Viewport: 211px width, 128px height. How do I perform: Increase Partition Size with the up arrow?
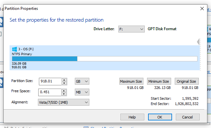tap(64, 80)
